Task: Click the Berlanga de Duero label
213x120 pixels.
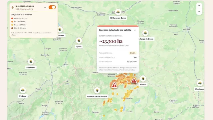Action: pos(146,39)
